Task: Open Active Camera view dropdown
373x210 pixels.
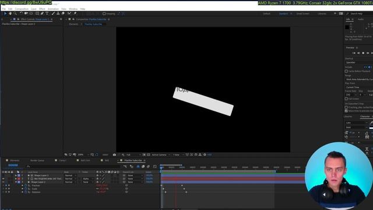Action: 161,155
